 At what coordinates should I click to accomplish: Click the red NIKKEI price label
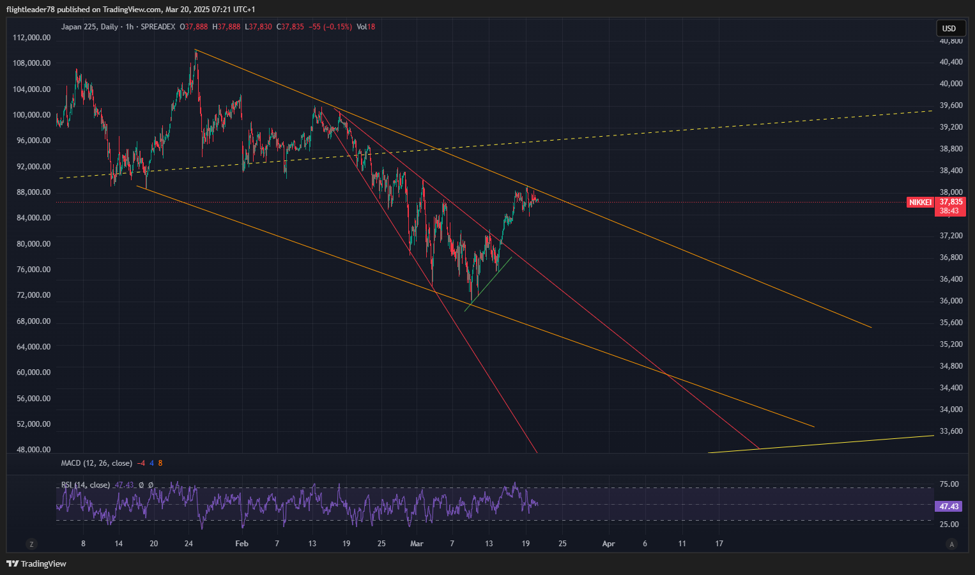tap(920, 202)
